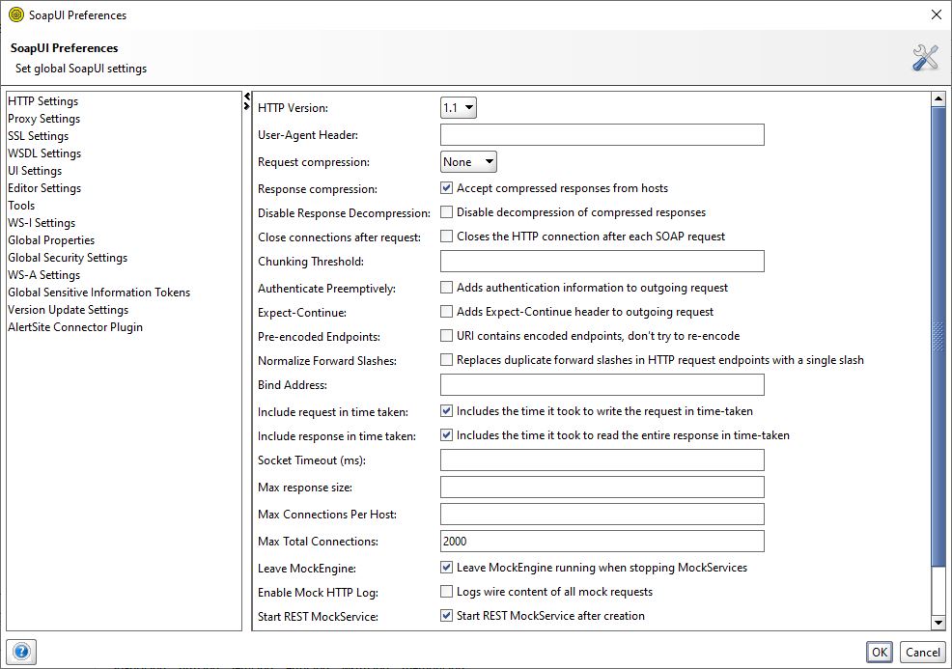Viewport: 952px width, 669px height.
Task: Click Cancel to discard changes
Action: (923, 652)
